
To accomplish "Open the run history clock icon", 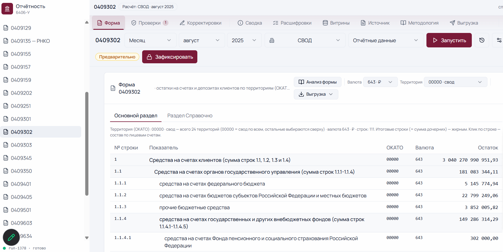I will click(482, 40).
